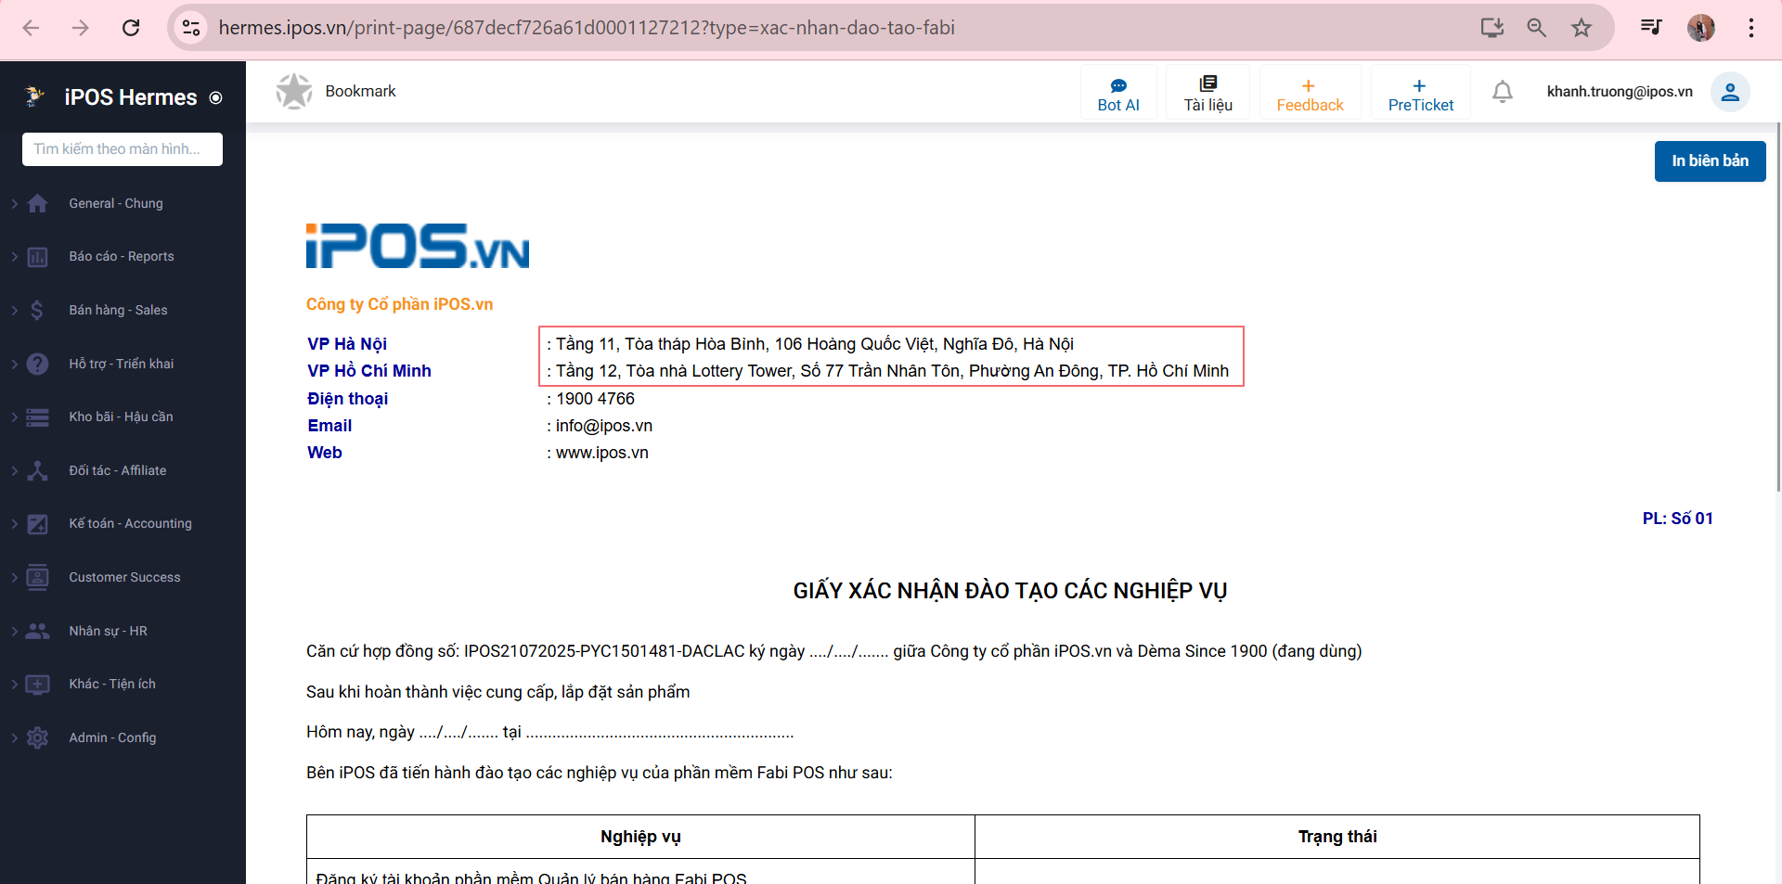Click the Khác - Tiện ích icon

[x=37, y=685]
